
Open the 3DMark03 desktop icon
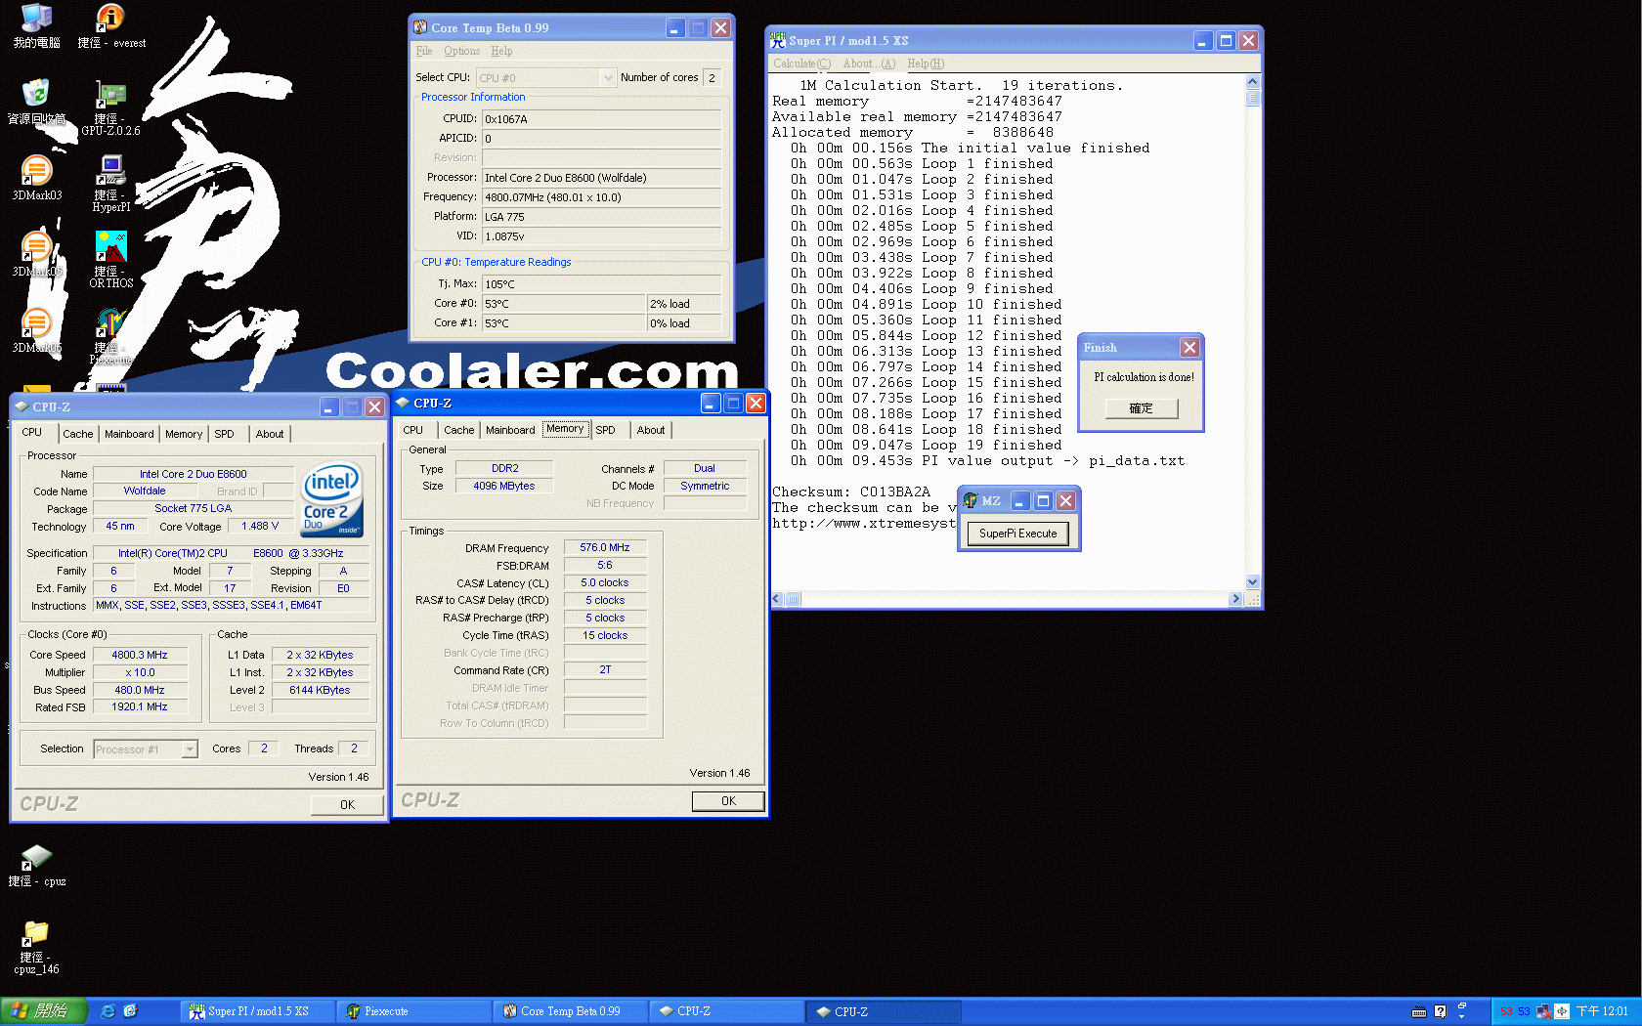click(36, 178)
